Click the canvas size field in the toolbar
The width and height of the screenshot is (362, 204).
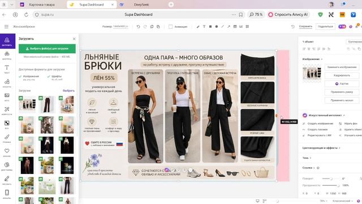120,27
